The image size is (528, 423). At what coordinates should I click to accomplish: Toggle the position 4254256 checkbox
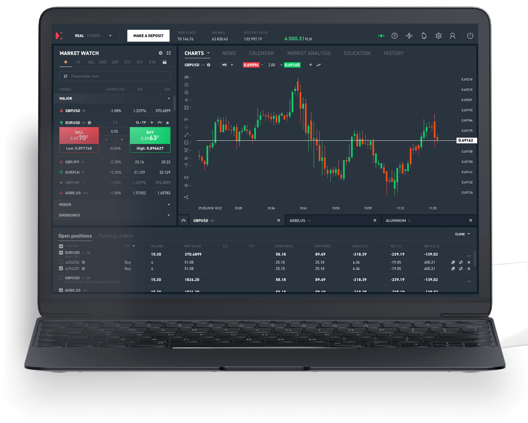[61, 262]
